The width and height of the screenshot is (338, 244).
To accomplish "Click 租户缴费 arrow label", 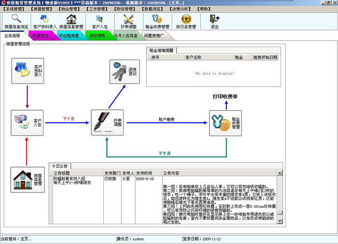I will coord(167,119).
